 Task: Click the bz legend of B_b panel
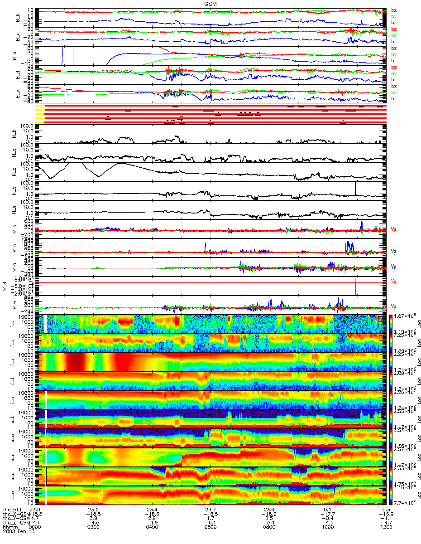click(394, 10)
